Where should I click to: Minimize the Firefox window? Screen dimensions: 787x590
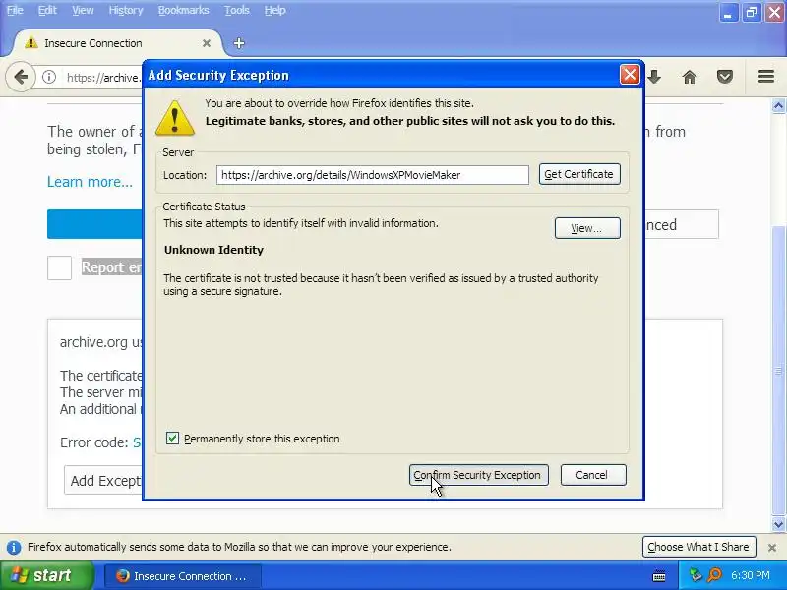728,13
